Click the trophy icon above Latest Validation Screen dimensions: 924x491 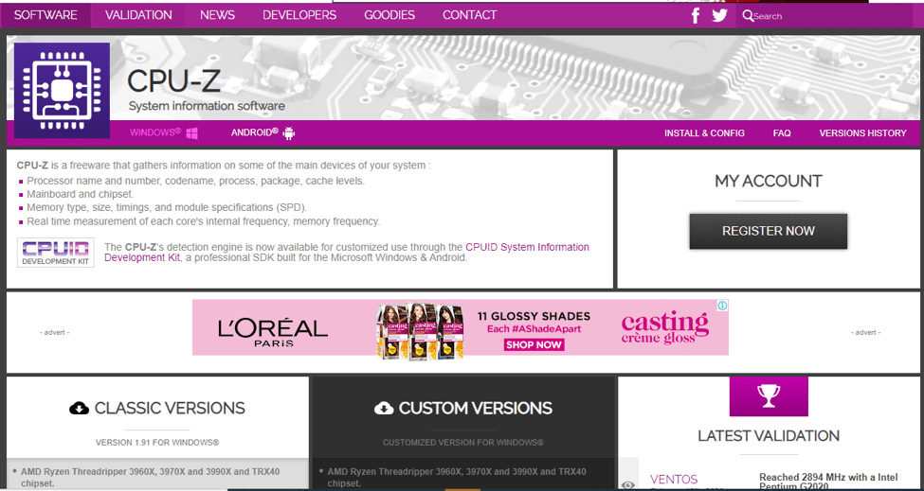[x=769, y=396]
